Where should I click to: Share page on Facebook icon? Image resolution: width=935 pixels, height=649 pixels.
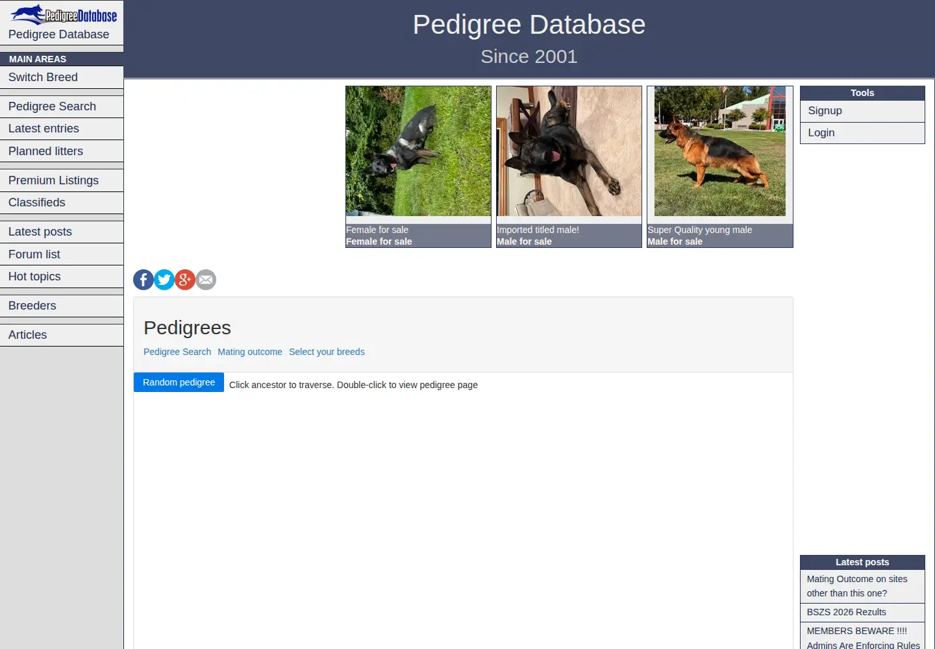143,280
